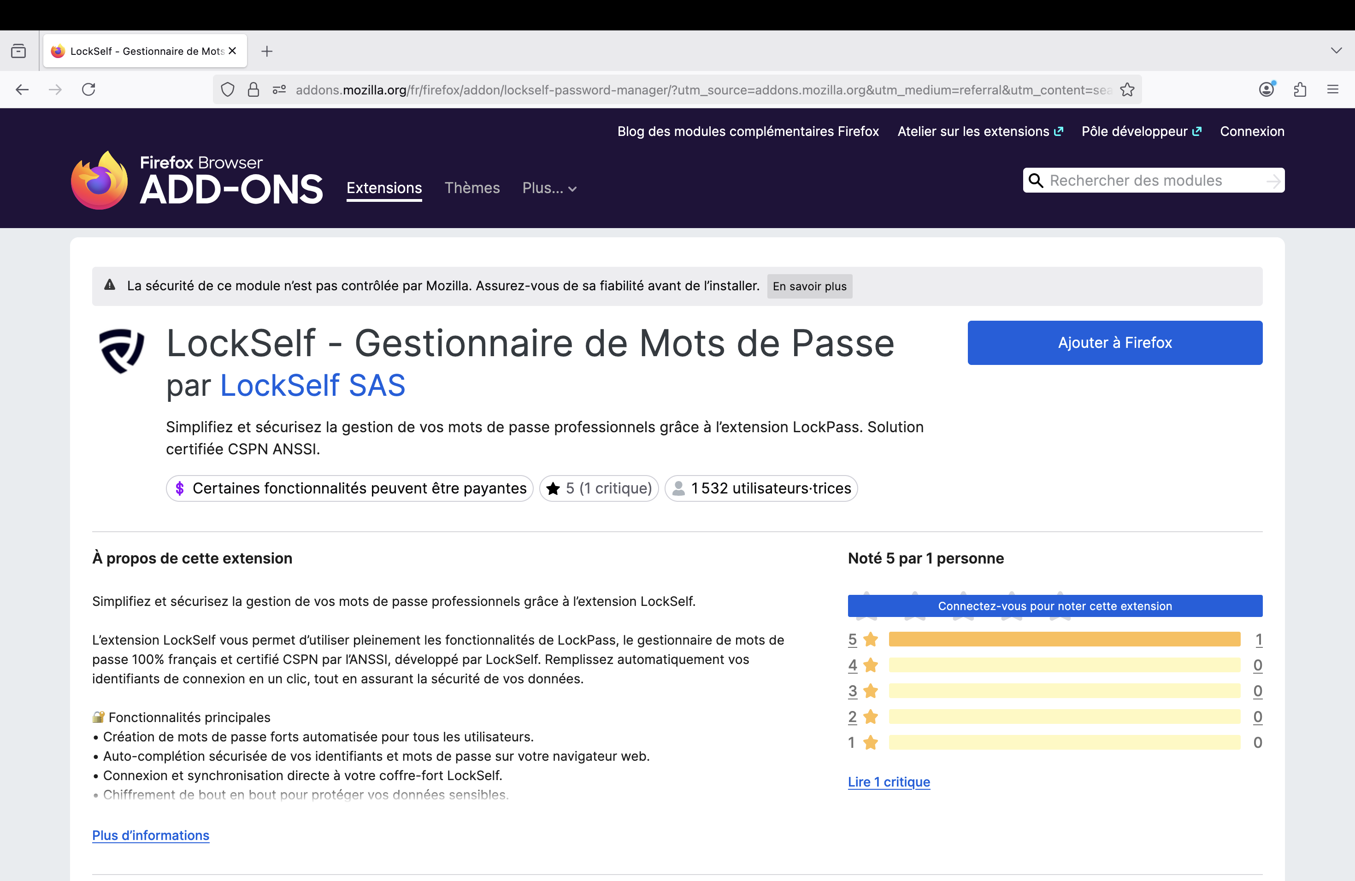Screen dimensions: 1355x881
Task: Click the paid features dollar badge
Action: tap(349, 488)
